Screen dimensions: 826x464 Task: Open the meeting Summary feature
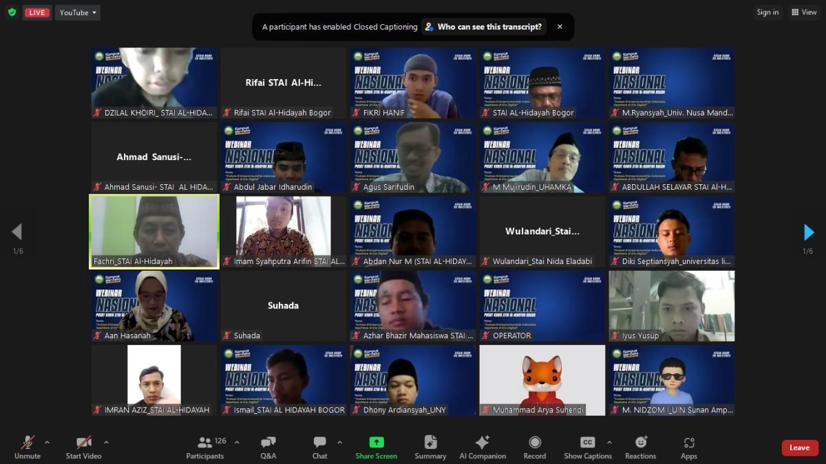(430, 447)
